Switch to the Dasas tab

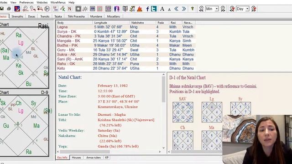coord(31,16)
